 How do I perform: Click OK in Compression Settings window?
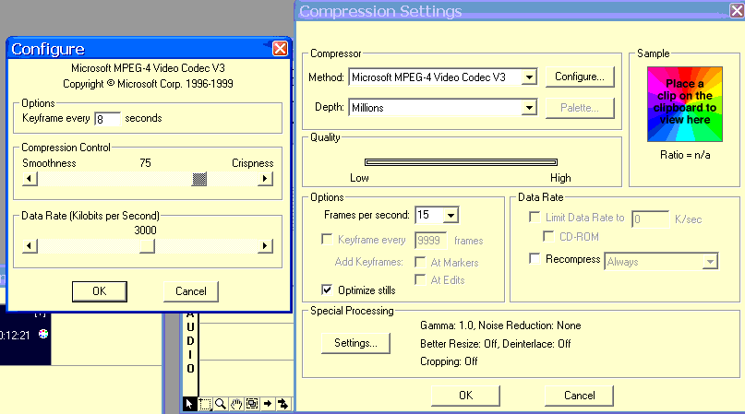click(465, 396)
